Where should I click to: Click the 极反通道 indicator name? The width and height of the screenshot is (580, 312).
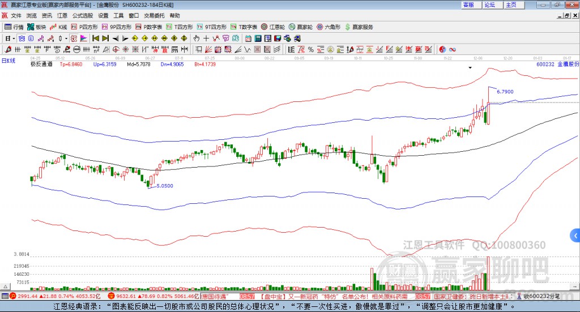tap(41, 65)
